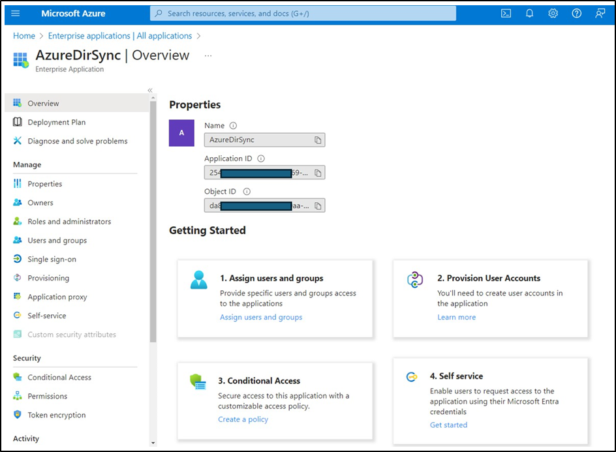
Task: Go to Conditional Access sidebar item
Action: point(59,377)
